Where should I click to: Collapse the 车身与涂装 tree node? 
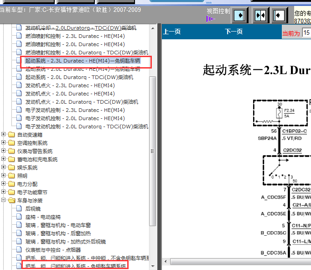point(4,201)
